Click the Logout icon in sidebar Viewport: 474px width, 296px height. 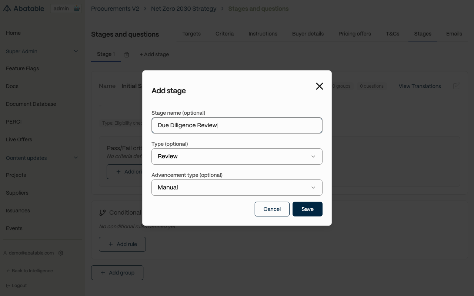8,286
